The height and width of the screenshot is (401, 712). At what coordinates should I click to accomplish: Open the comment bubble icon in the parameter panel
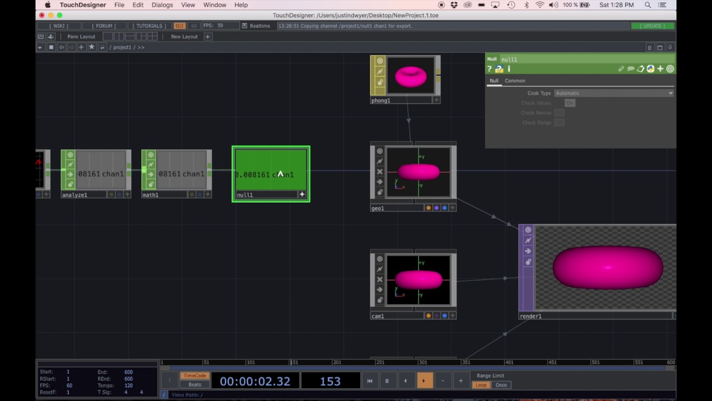631,69
